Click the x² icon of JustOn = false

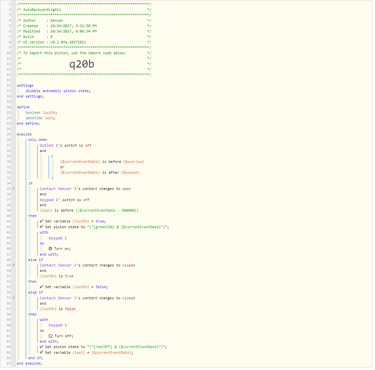point(41,287)
